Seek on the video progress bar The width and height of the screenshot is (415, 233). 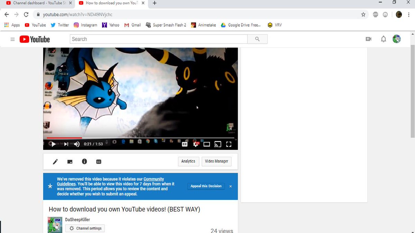[140, 138]
